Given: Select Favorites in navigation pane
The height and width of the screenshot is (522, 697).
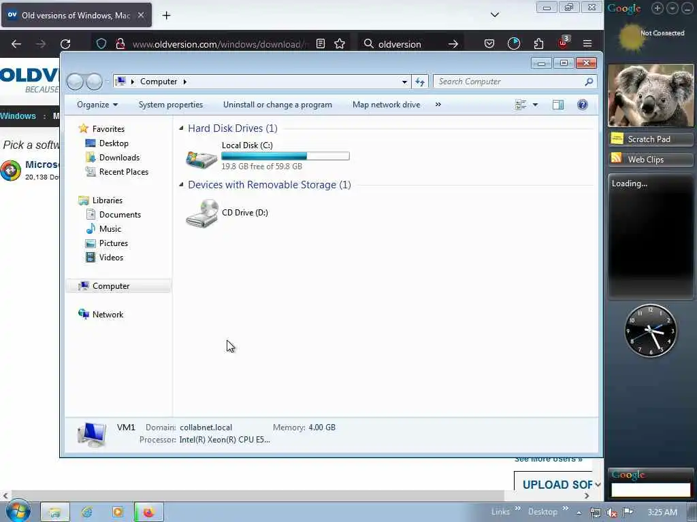Looking at the screenshot, I should (x=108, y=128).
